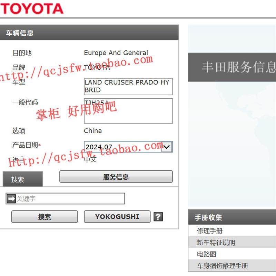Click the LAND CRUISER PRADO HYBRID model box
Image resolution: width=276 pixels, height=276 pixels.
pos(128,87)
